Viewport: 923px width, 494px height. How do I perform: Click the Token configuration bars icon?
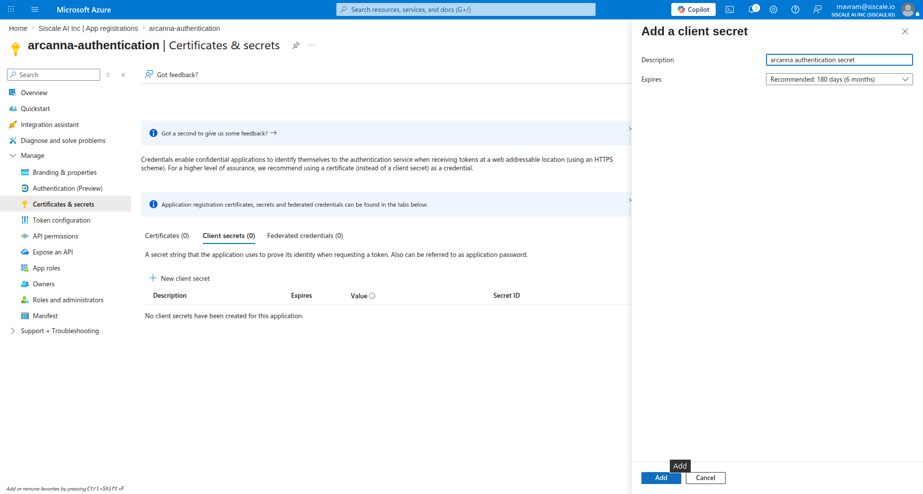tap(25, 220)
